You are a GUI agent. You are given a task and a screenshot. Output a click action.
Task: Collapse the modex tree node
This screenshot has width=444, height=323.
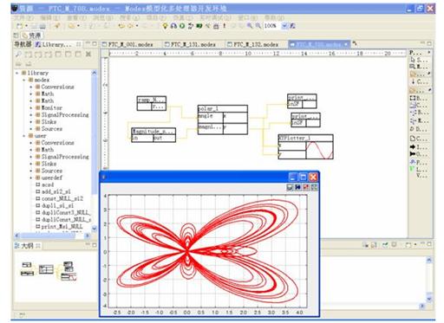tap(24, 80)
